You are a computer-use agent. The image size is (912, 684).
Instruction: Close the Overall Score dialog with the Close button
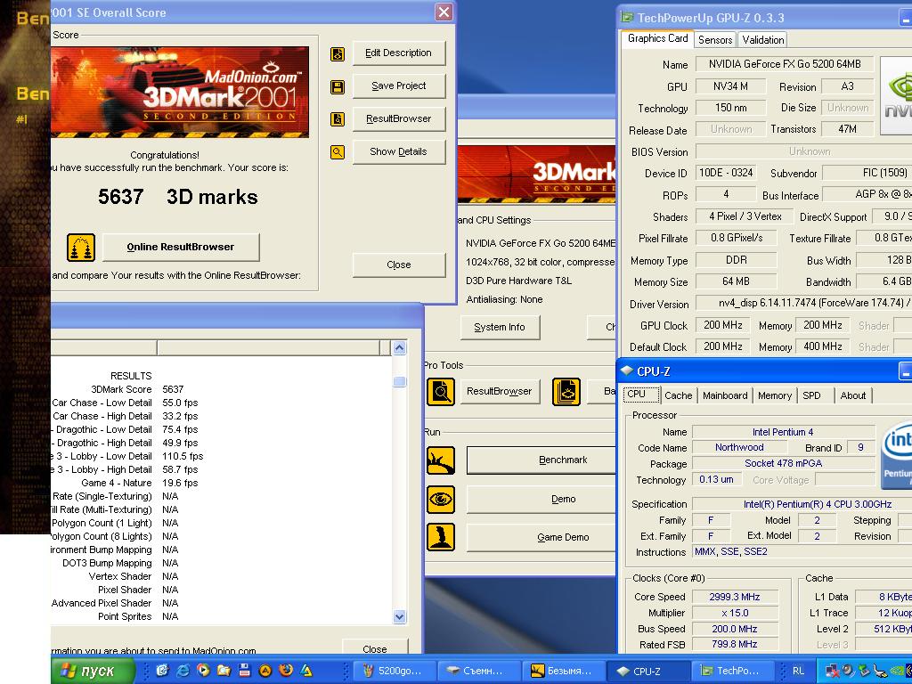click(x=398, y=265)
